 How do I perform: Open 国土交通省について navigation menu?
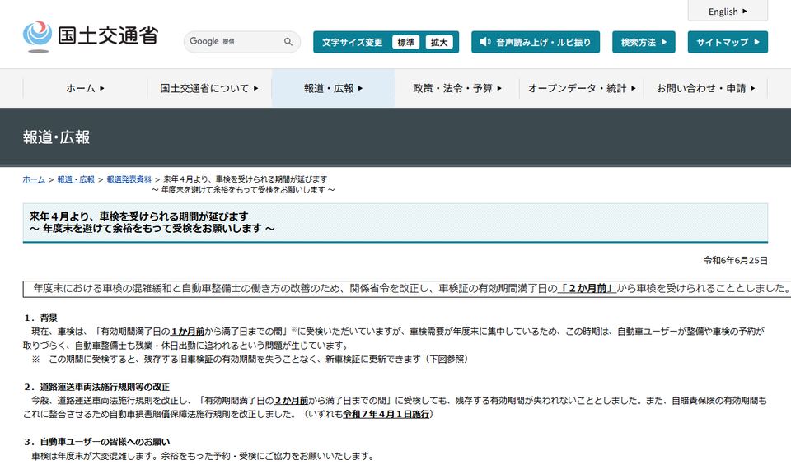209,88
